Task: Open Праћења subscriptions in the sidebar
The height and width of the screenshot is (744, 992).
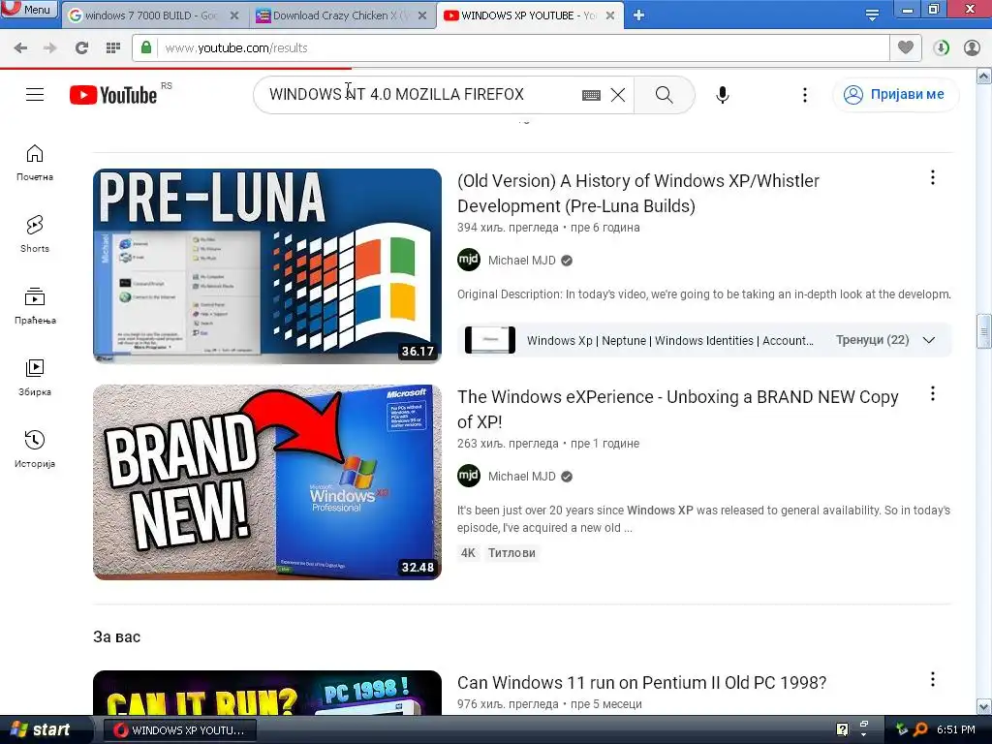Action: [35, 306]
